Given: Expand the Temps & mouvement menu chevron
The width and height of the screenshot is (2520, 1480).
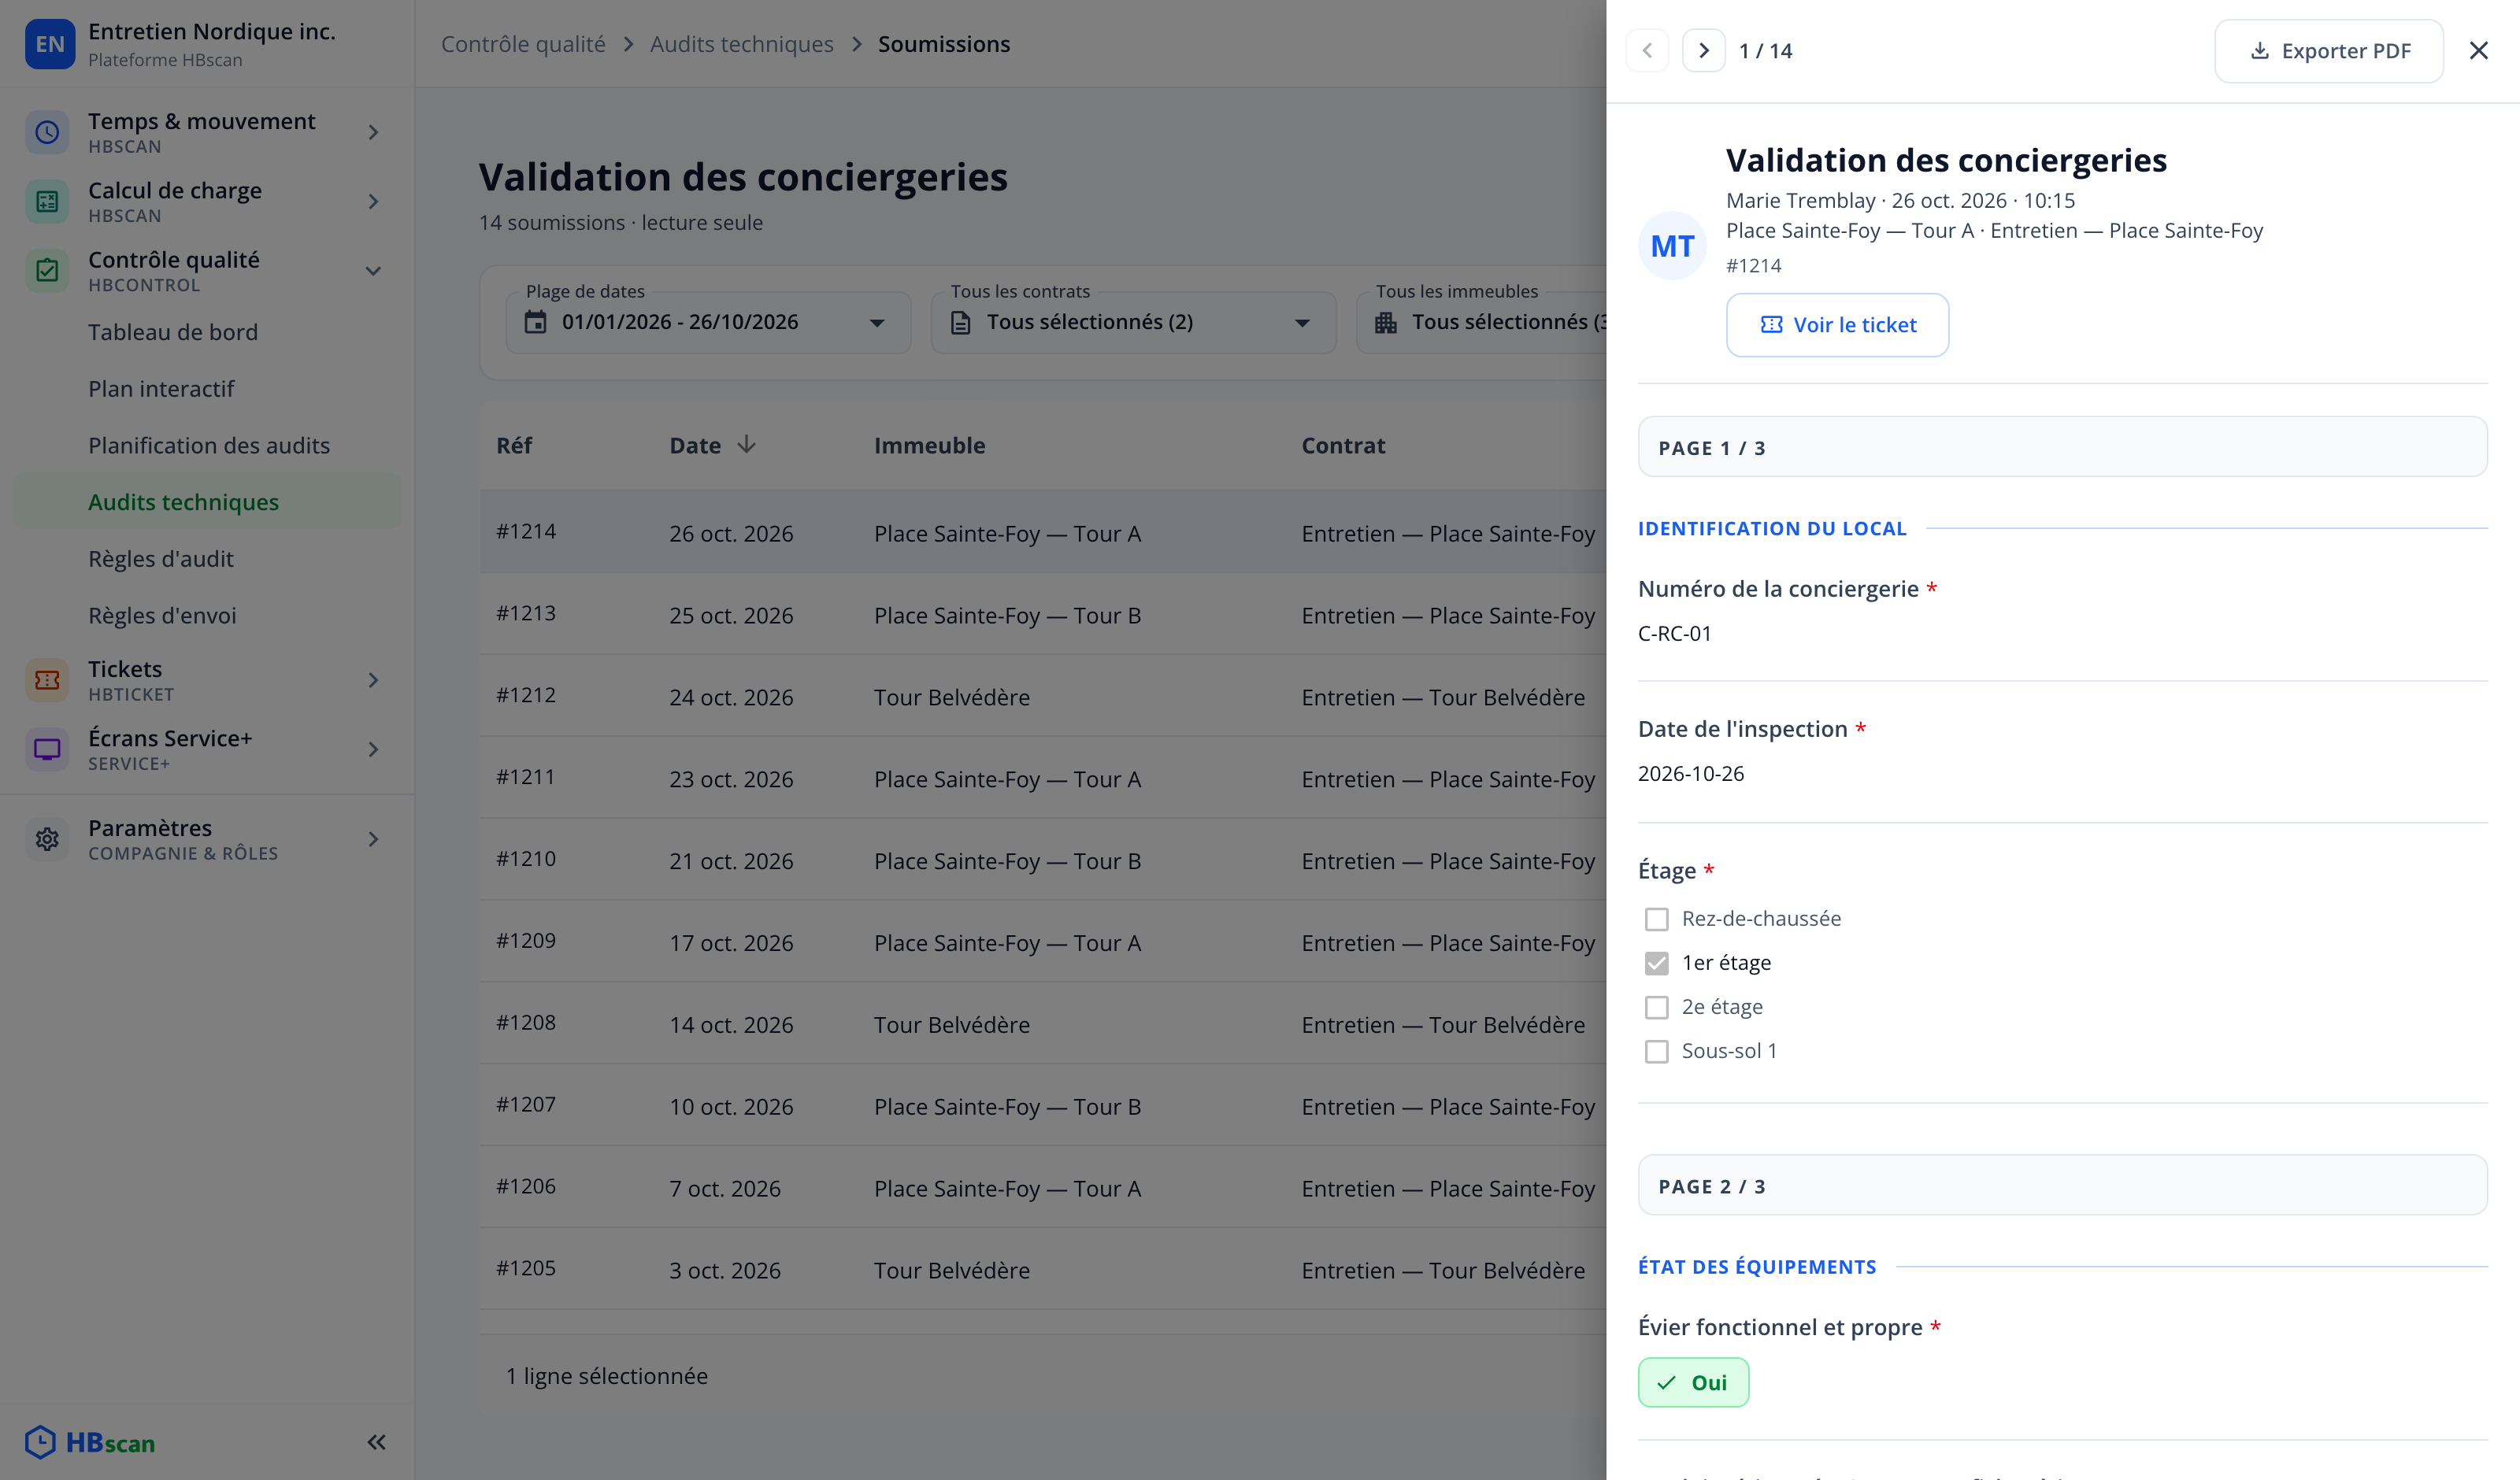Looking at the screenshot, I should [373, 132].
